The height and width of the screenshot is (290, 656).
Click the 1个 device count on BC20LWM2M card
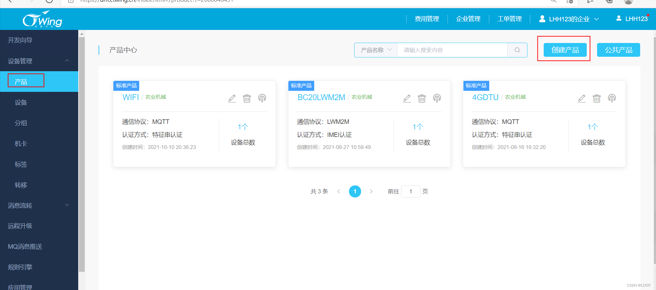(418, 127)
